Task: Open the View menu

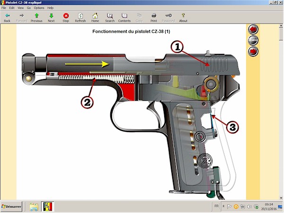Action: click(20, 8)
